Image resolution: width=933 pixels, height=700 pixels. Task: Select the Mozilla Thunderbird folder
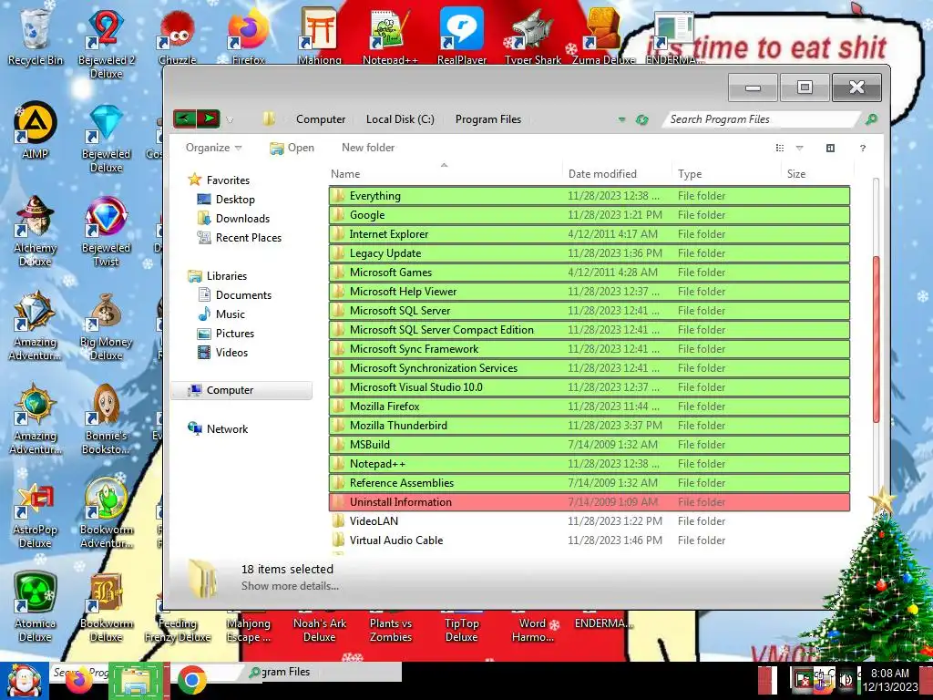(590, 425)
